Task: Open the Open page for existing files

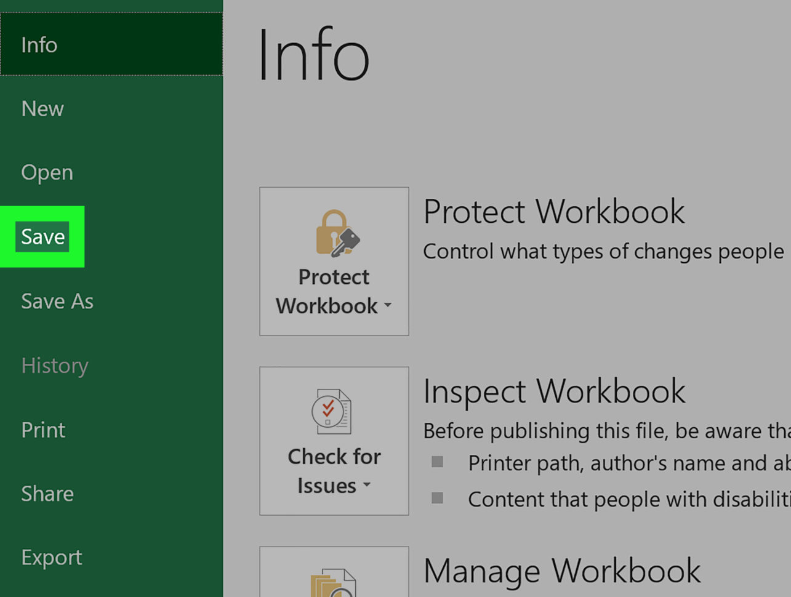Action: (46, 172)
